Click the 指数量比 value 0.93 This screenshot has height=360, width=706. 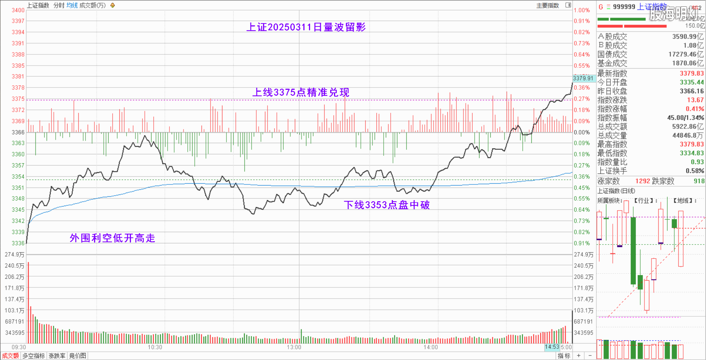pos(697,162)
